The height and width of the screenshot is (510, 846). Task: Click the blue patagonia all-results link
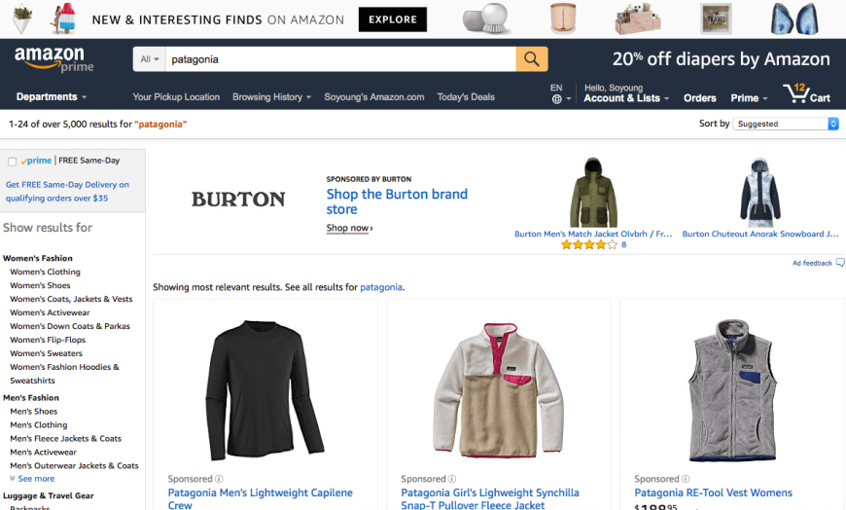click(x=381, y=287)
